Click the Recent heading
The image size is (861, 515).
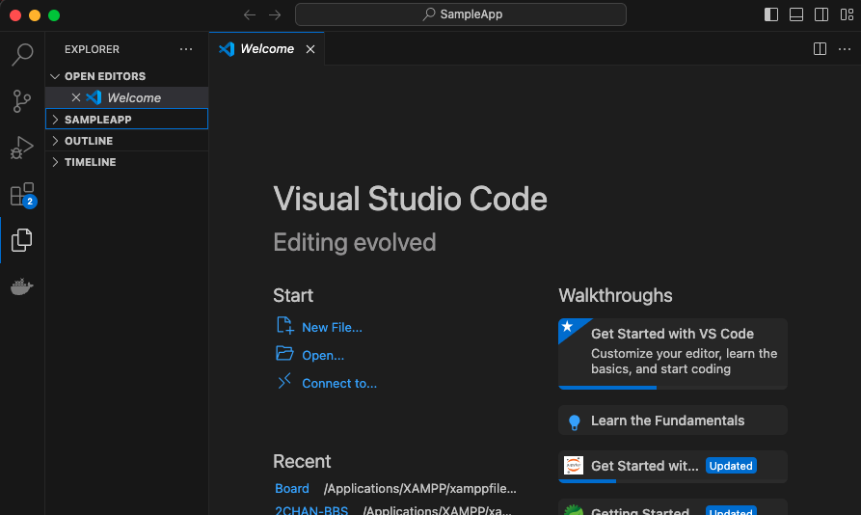pyautogui.click(x=302, y=461)
